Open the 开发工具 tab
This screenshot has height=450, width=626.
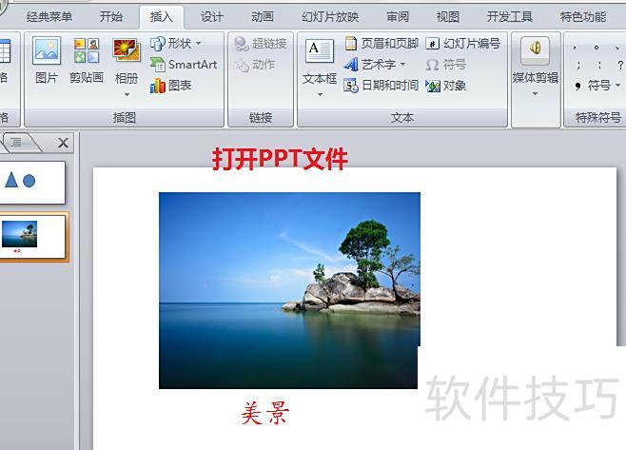point(509,17)
